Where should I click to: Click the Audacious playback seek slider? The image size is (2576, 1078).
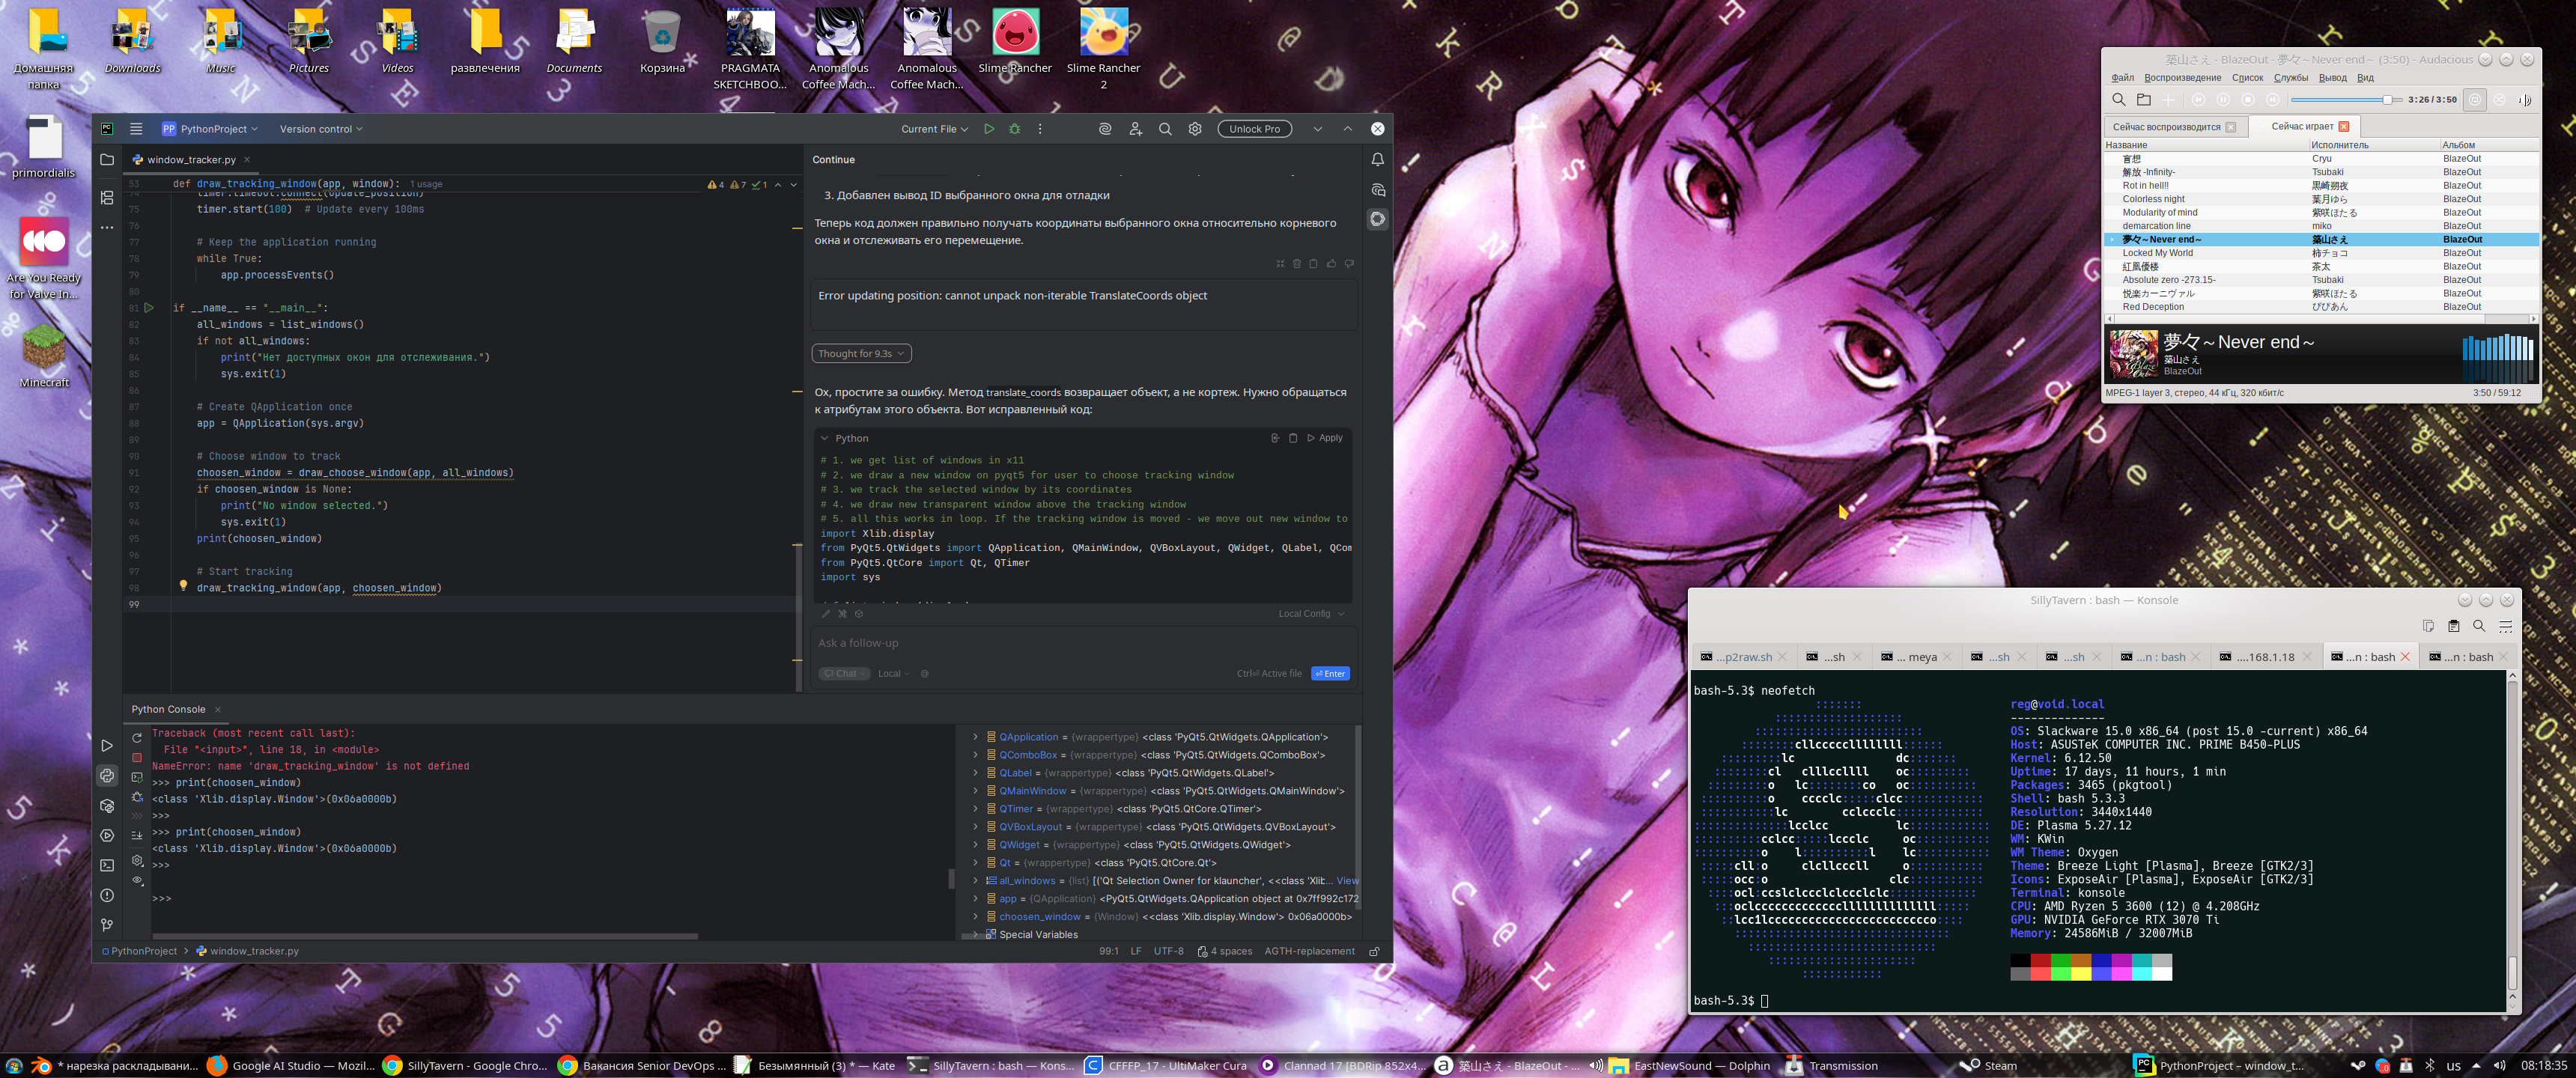[x=2340, y=100]
